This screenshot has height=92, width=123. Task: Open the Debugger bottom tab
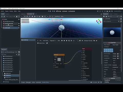tap(28, 82)
